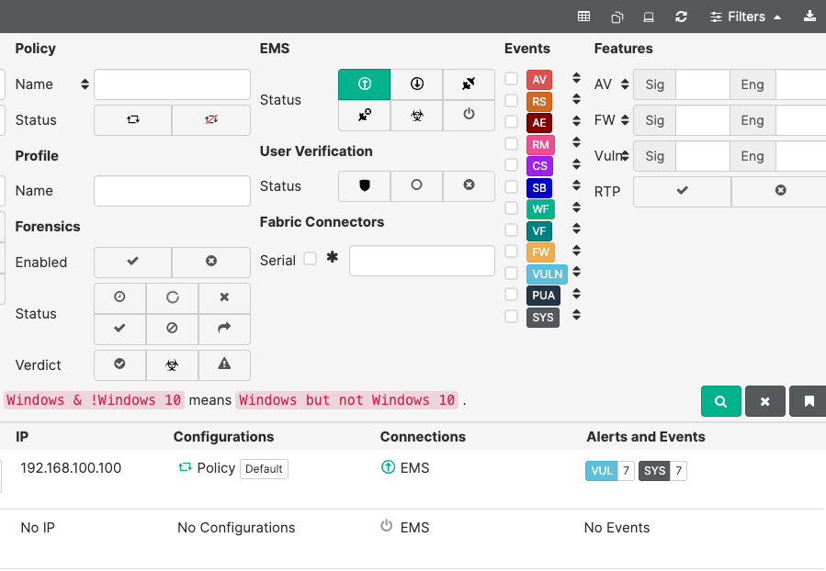826x571 pixels.
Task: Check the VULN events checkbox
Action: (x=511, y=273)
